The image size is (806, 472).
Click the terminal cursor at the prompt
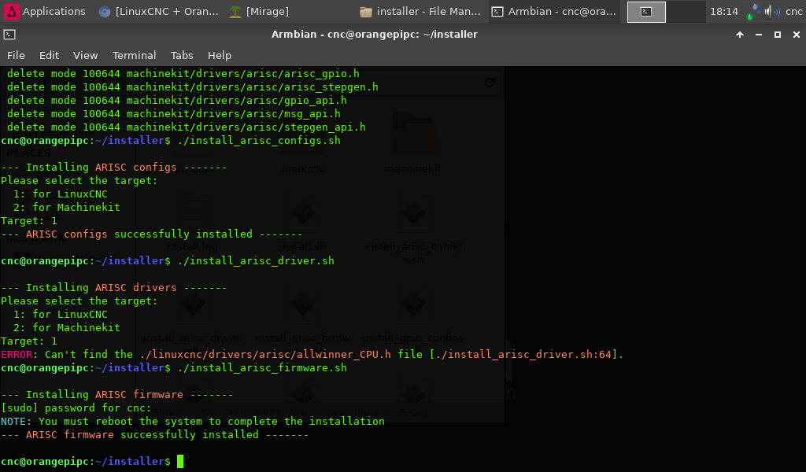[x=180, y=461]
